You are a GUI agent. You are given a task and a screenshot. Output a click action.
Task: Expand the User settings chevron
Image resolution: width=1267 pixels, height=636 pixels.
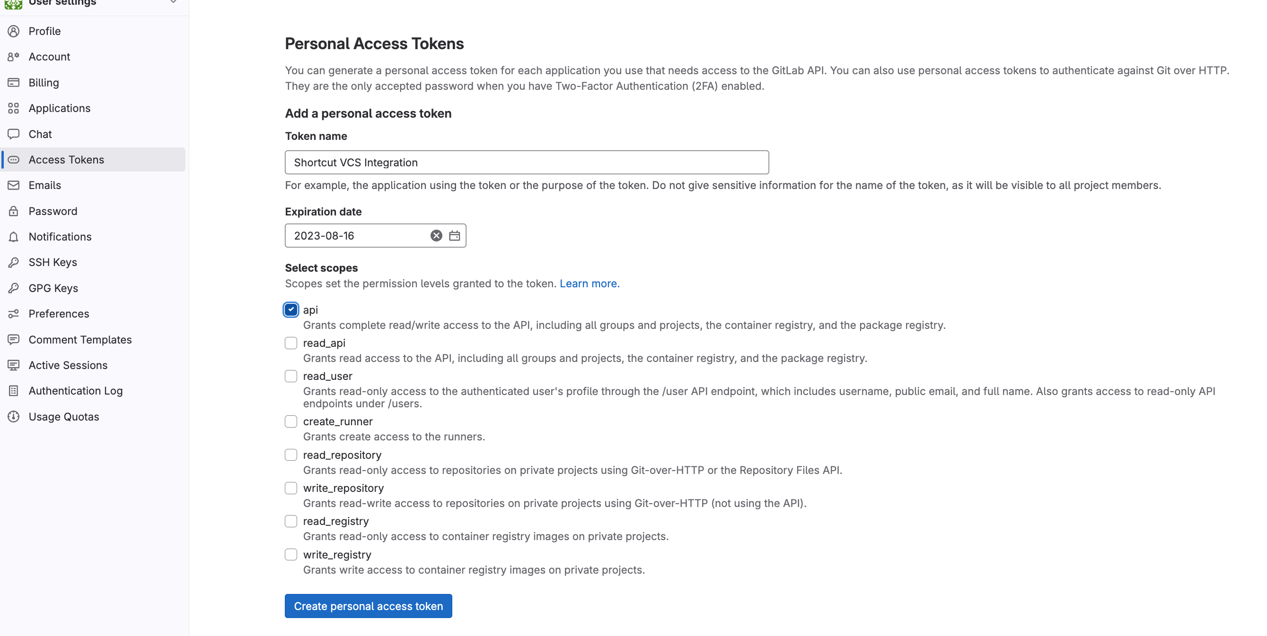point(173,2)
